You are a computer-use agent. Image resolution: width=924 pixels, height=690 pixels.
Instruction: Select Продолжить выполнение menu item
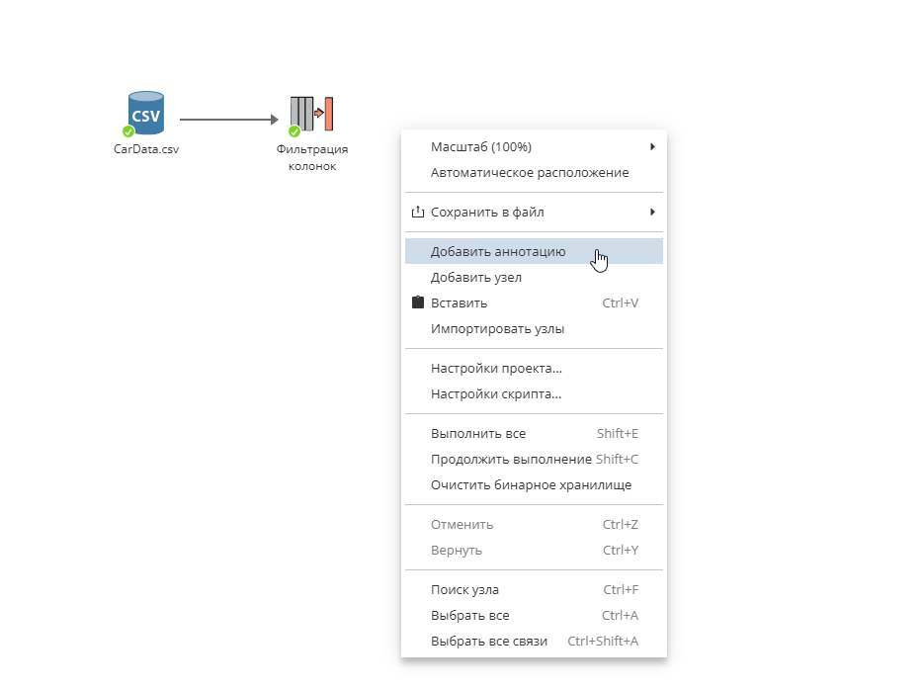pyautogui.click(x=511, y=460)
